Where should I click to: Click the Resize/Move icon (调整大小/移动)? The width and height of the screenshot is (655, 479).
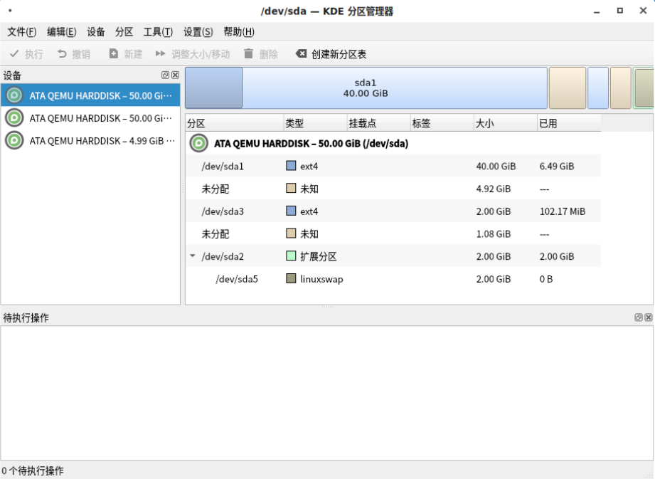point(161,54)
